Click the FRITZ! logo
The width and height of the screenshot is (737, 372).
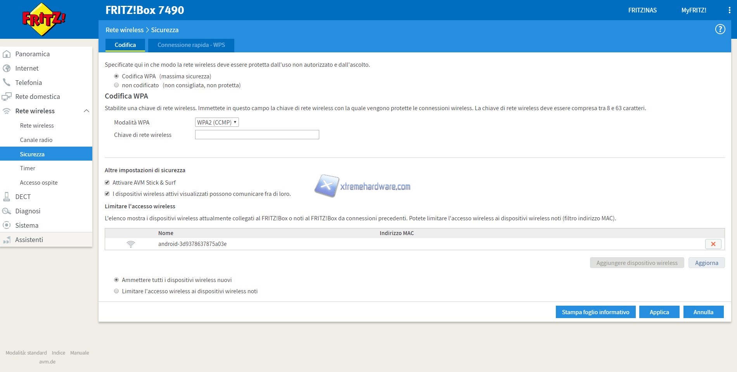[43, 19]
